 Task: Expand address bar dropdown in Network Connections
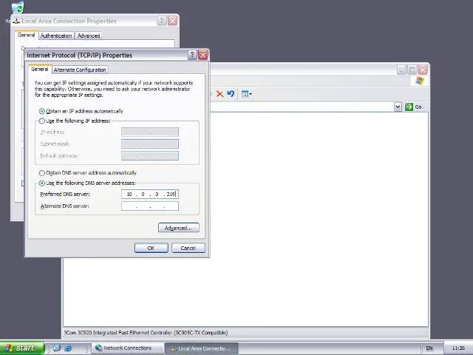[x=398, y=106]
